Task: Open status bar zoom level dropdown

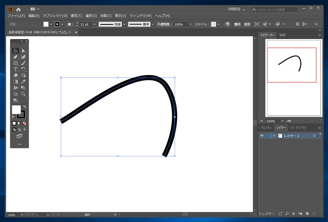Action: (22, 214)
